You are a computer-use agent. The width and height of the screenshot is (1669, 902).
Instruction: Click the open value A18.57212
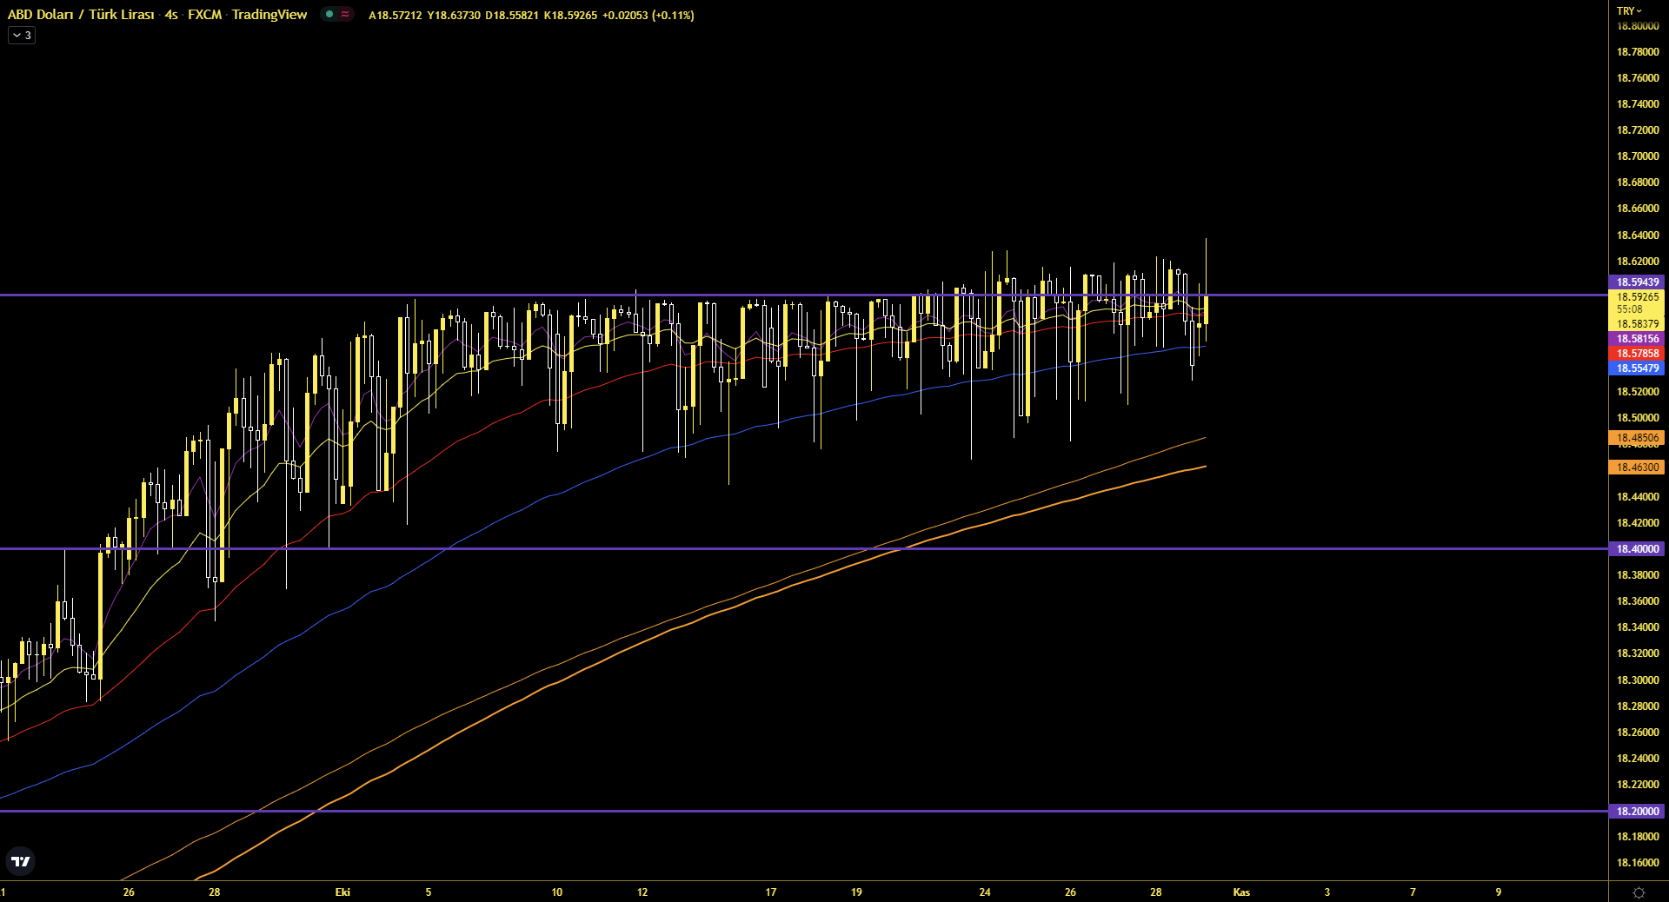[396, 16]
